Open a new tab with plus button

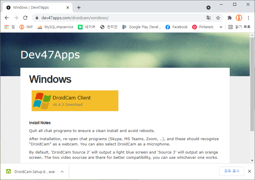[79, 8]
